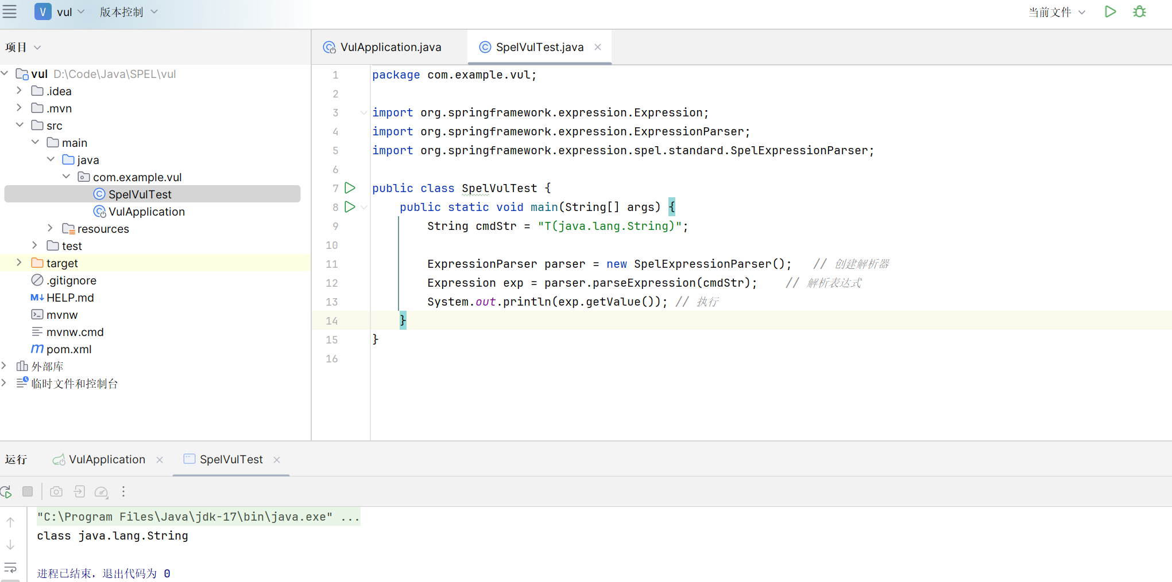Place cursor on SpelExpressionParser import line
This screenshot has height=582, width=1172.
coord(623,150)
